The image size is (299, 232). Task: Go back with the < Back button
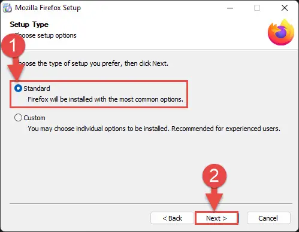click(x=172, y=218)
